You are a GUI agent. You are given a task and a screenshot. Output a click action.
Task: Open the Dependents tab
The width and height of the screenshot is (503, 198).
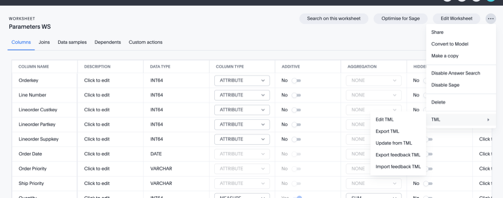coord(107,42)
